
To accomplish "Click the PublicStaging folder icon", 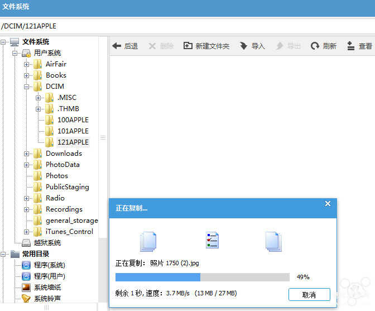I will pyautogui.click(x=37, y=187).
